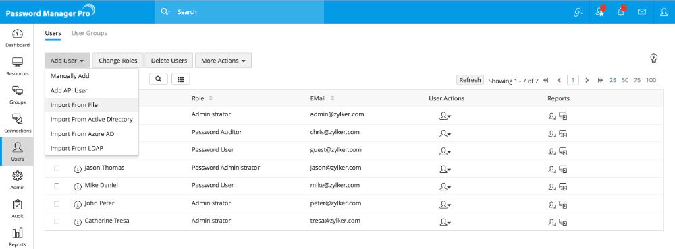Click the Refresh button
Image resolution: width=675 pixels, height=249 pixels.
[x=470, y=80]
